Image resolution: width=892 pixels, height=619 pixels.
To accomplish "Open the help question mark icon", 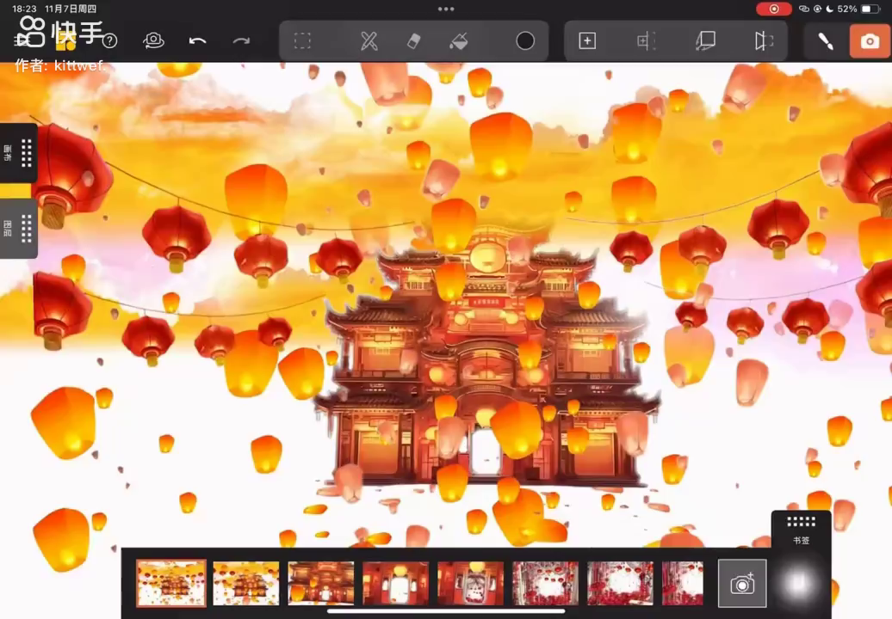I will click(x=110, y=41).
